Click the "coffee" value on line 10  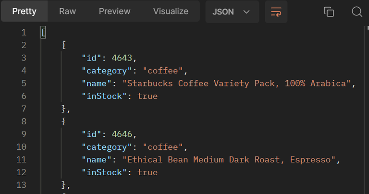[162, 147]
